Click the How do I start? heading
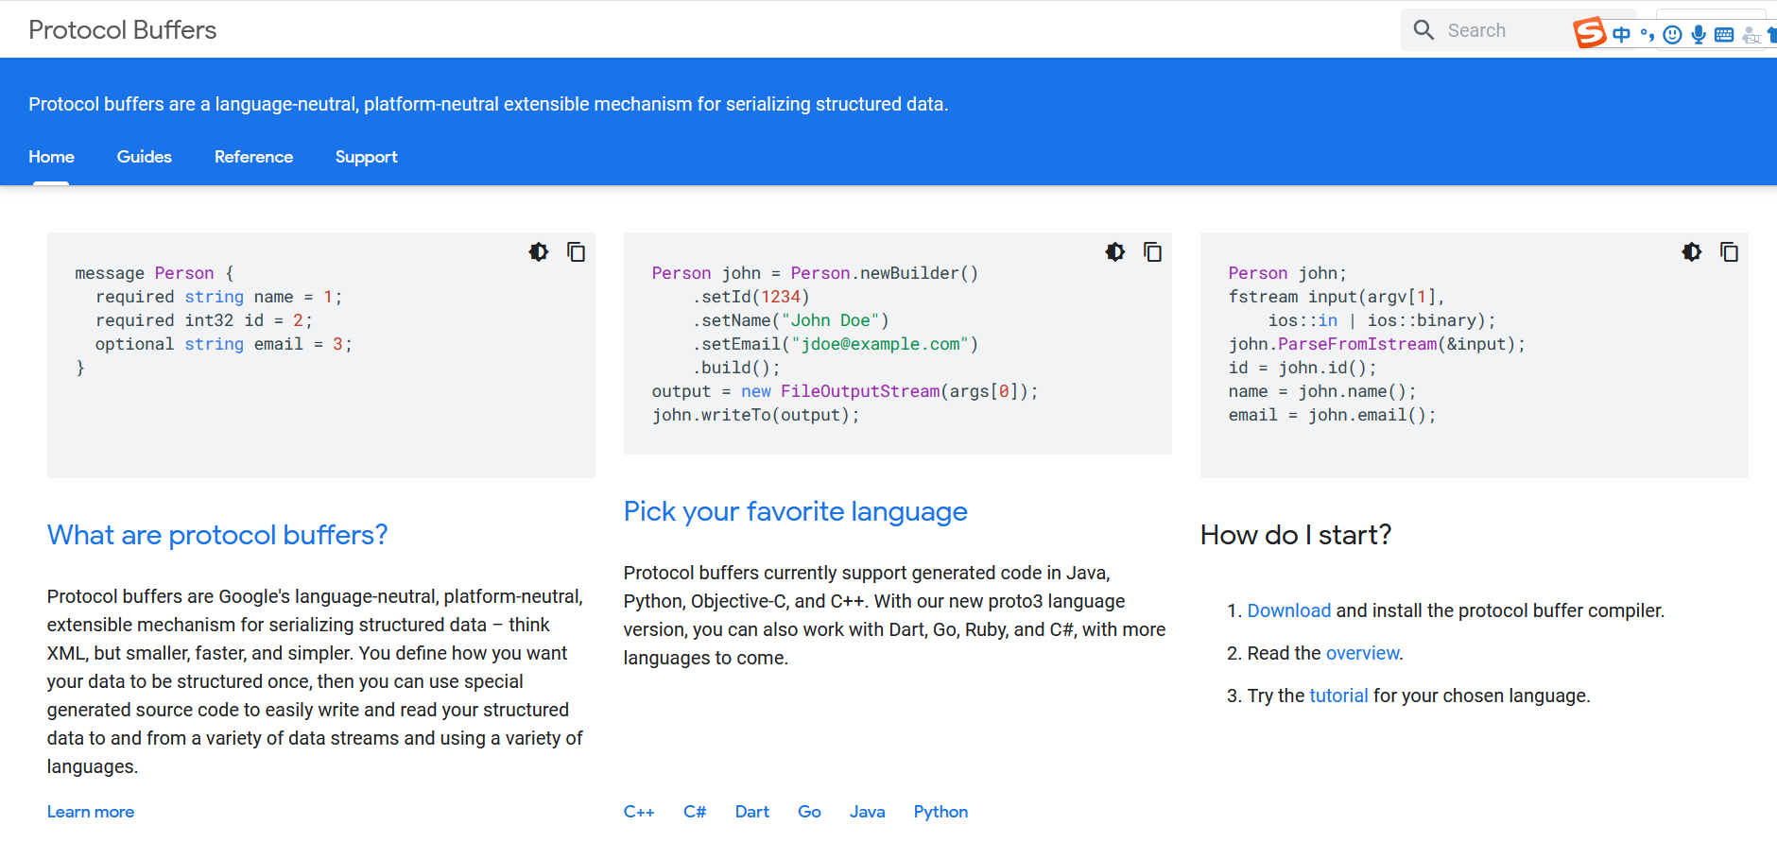 (x=1296, y=535)
